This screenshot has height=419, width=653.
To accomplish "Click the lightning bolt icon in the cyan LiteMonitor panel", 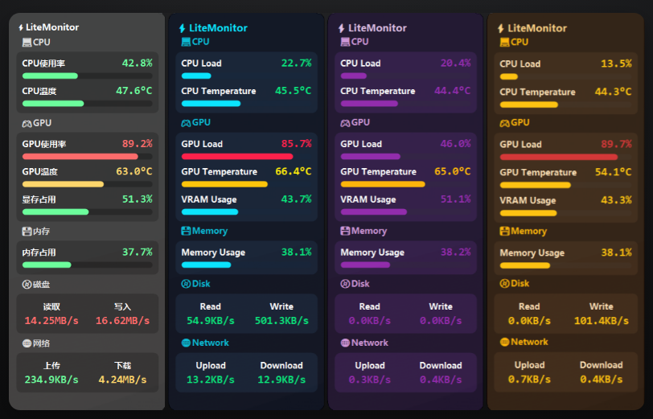I will click(183, 28).
